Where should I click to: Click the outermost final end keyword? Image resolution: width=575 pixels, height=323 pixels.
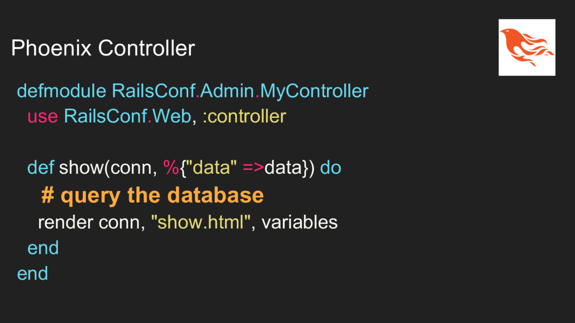[33, 274]
